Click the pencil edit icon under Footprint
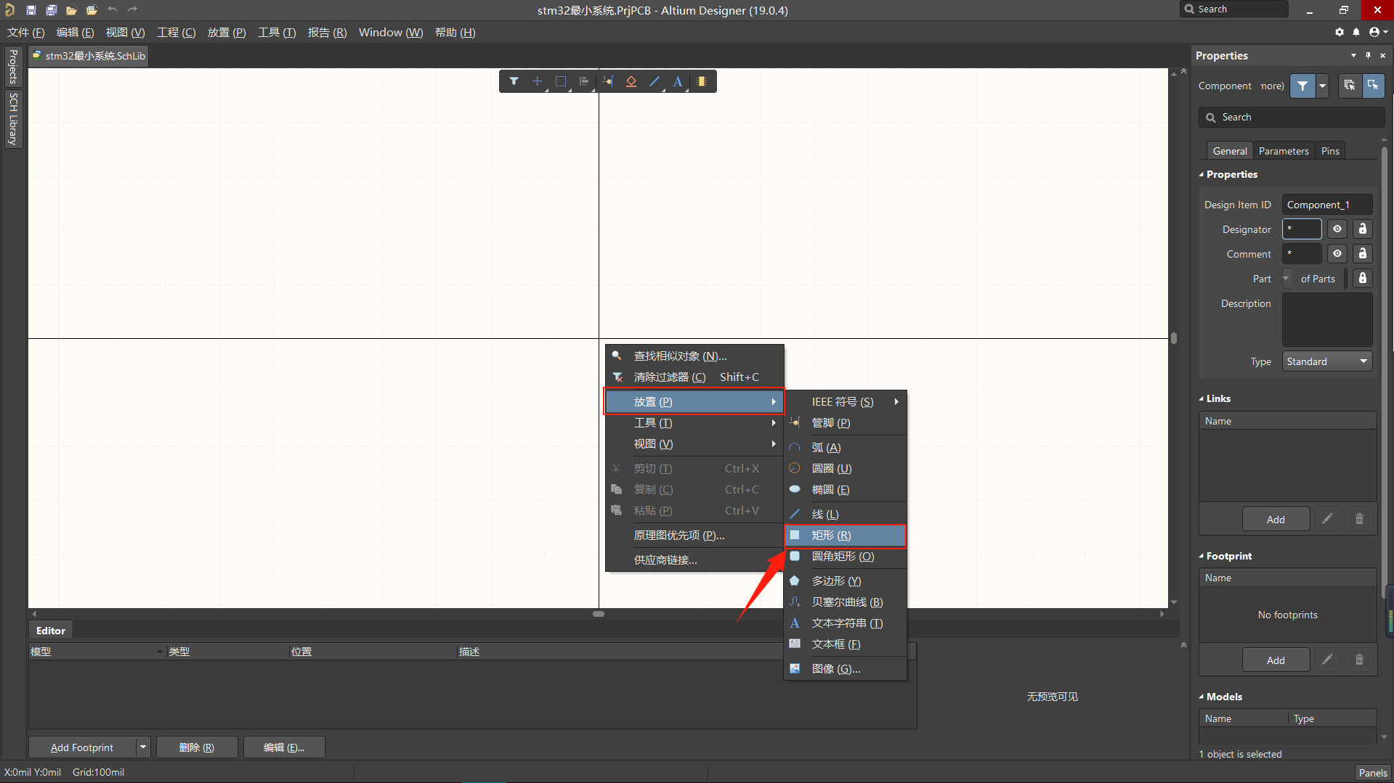Image resolution: width=1394 pixels, height=783 pixels. (1327, 660)
